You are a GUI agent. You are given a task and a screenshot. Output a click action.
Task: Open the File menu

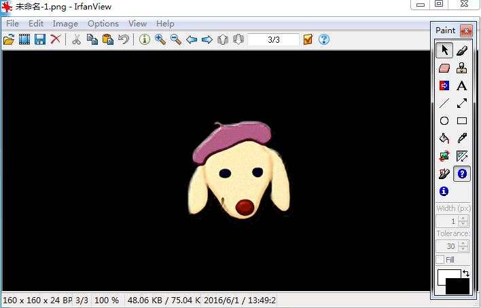point(13,24)
